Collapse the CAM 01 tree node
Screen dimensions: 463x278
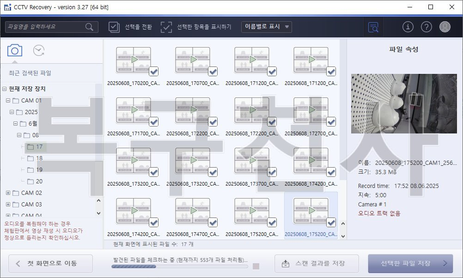point(8,101)
